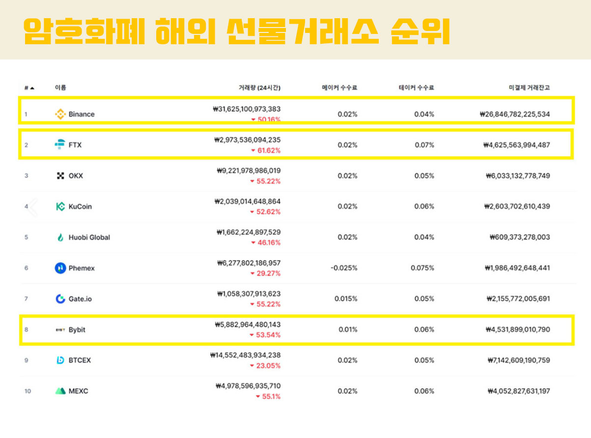Open the FTX exchange link
This screenshot has width=591, height=438.
coord(75,145)
